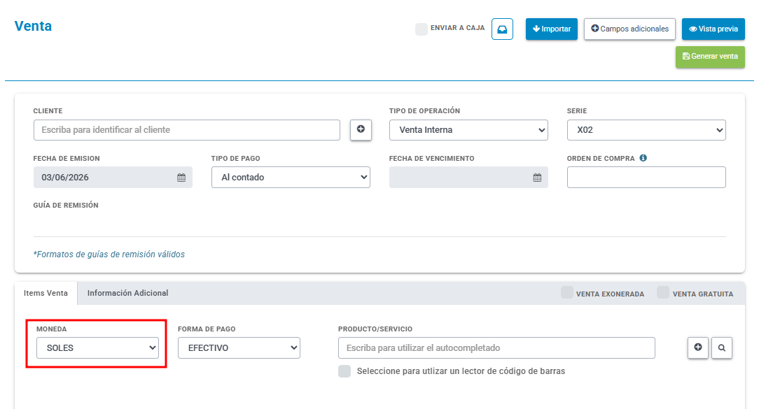The image size is (759, 409).
Task: Add new product with plus icon
Action: [x=698, y=347]
